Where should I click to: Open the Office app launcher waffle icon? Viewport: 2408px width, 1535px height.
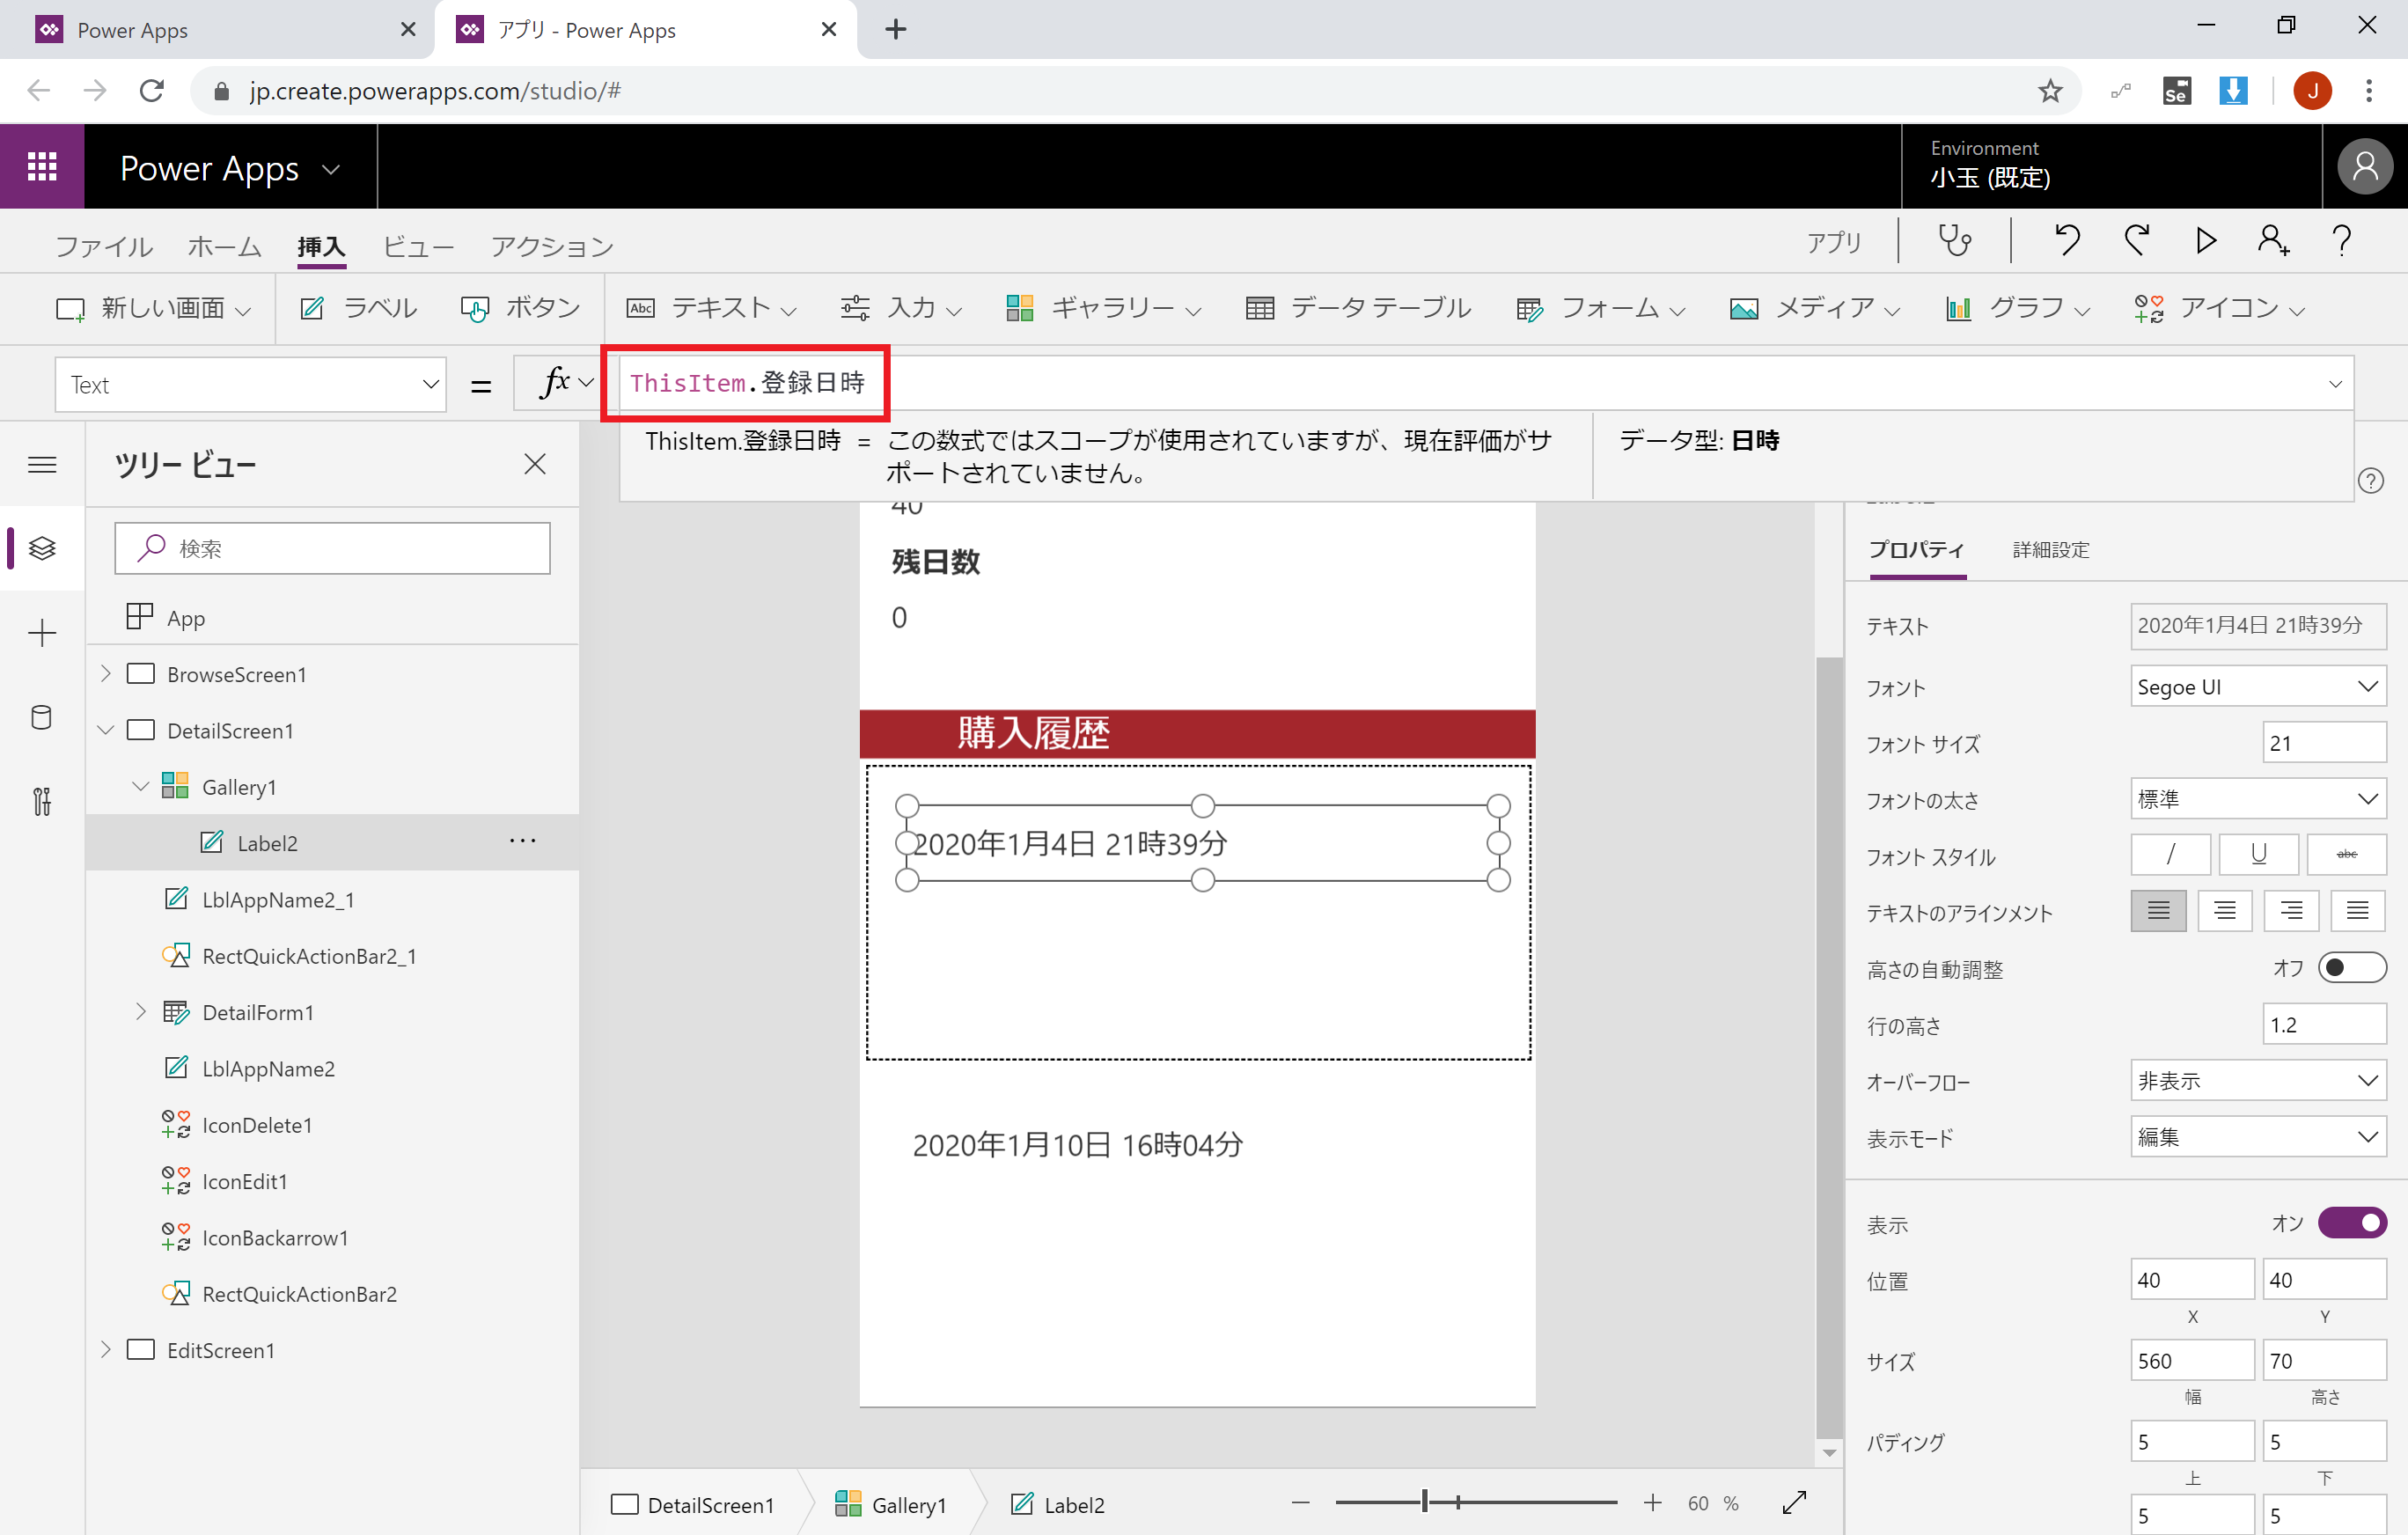pyautogui.click(x=42, y=167)
